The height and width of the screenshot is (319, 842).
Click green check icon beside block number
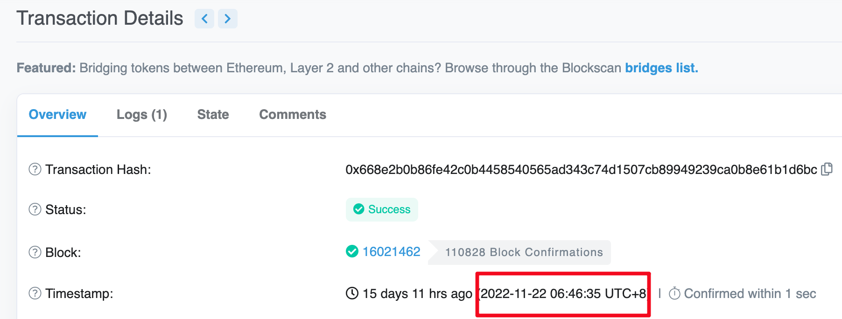point(352,252)
